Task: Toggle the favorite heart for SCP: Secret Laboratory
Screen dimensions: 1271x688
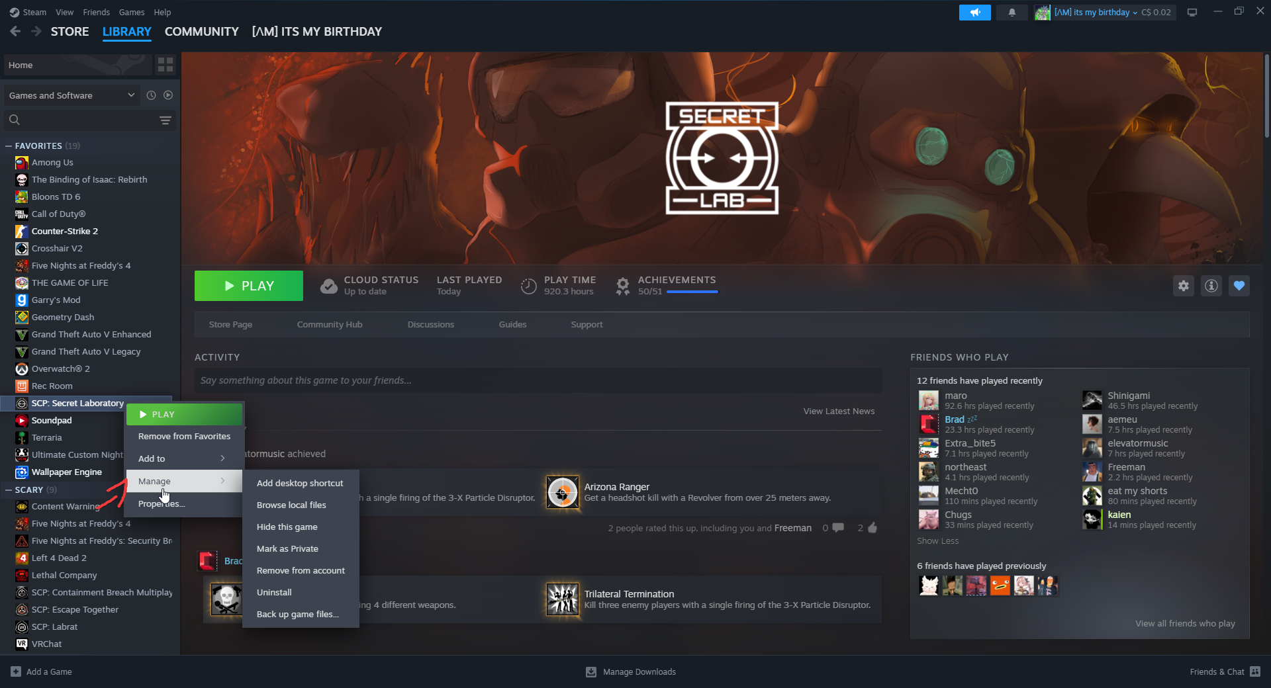Action: (1239, 286)
